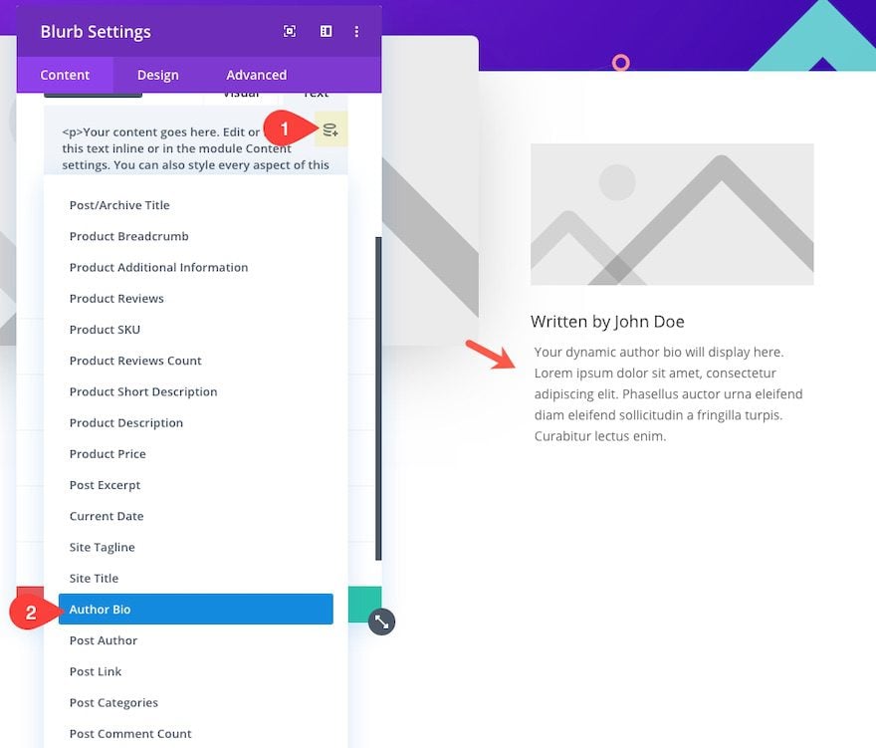Open the Design tab
The width and height of the screenshot is (876, 748).
coord(158,75)
